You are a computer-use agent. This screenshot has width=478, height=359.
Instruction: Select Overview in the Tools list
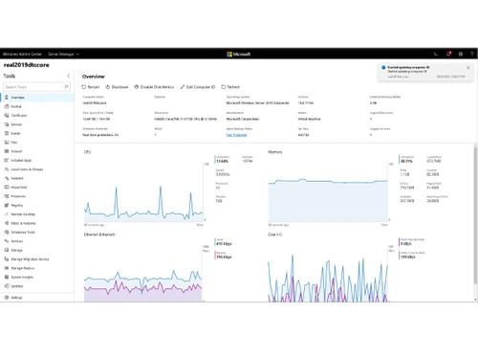pos(37,98)
